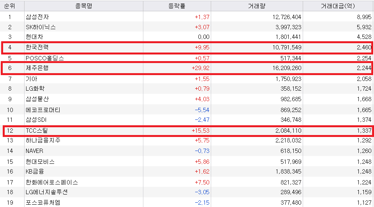Select the 2,218,032 volume value
This screenshot has height=207, width=374.
[x=288, y=140]
